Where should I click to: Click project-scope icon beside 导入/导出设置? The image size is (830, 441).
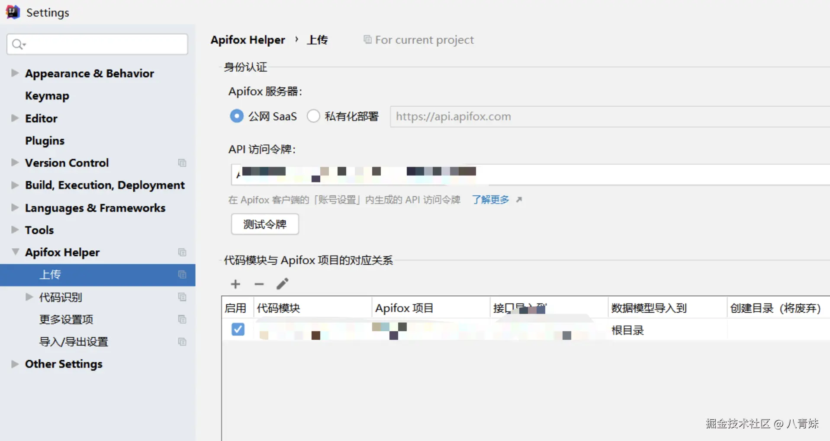[x=182, y=342]
